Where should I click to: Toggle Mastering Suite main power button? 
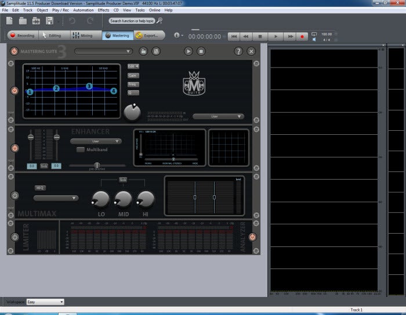point(14,51)
